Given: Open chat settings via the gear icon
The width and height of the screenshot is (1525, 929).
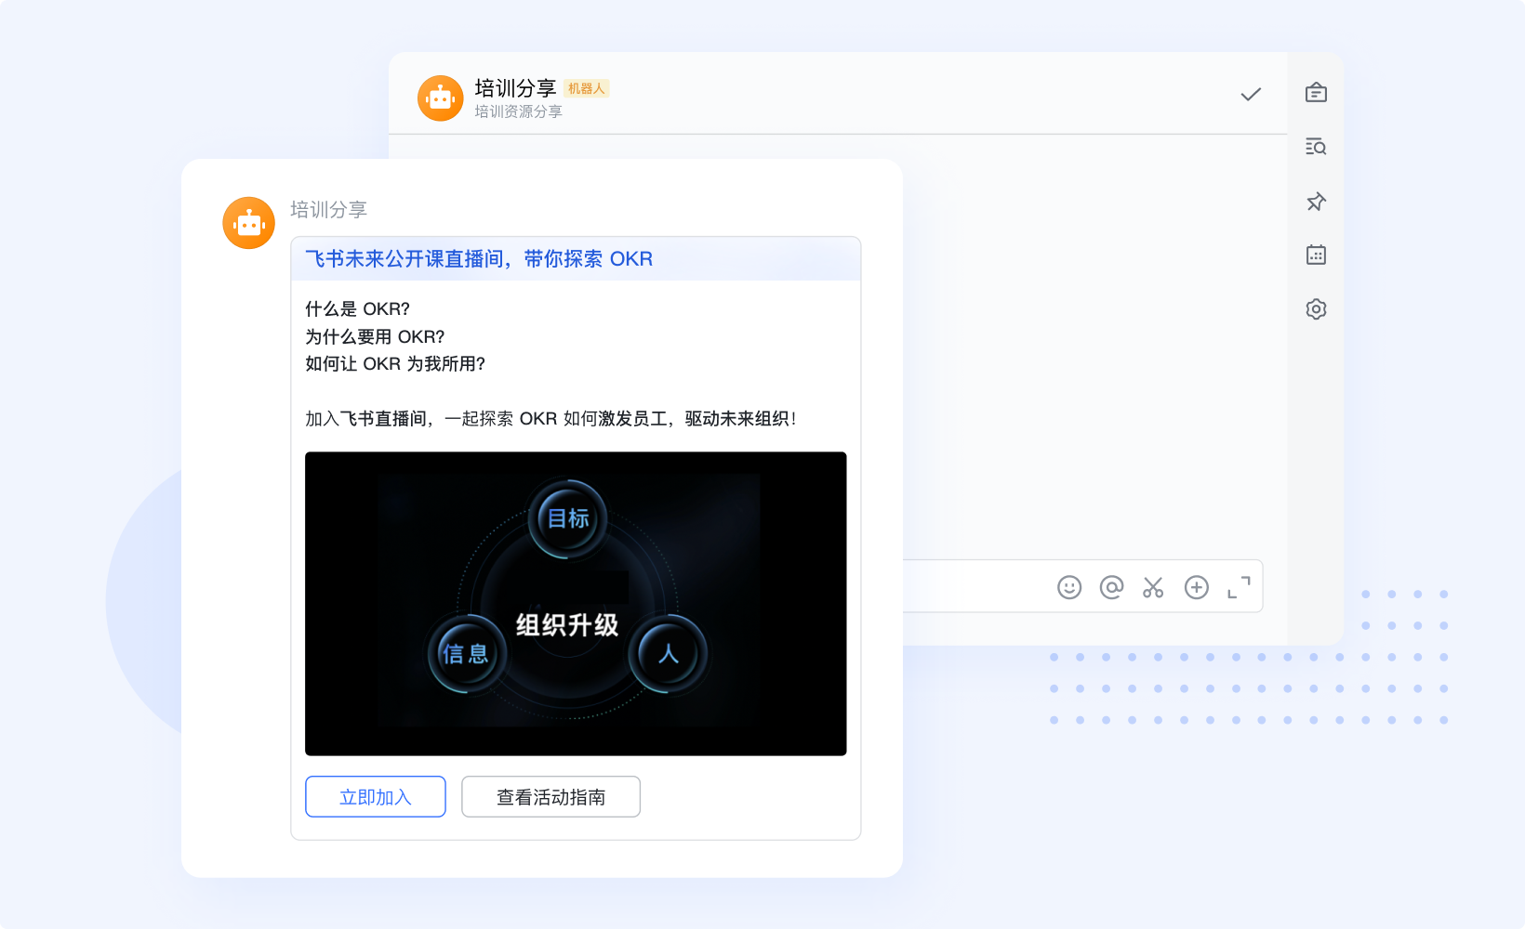Looking at the screenshot, I should (1316, 309).
